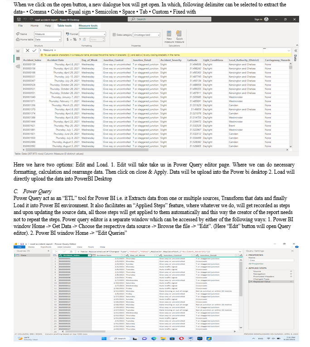Open the Transform tab in Power Query Editor
Image resolution: width=310 pixels, height=347 pixels.
point(46,247)
